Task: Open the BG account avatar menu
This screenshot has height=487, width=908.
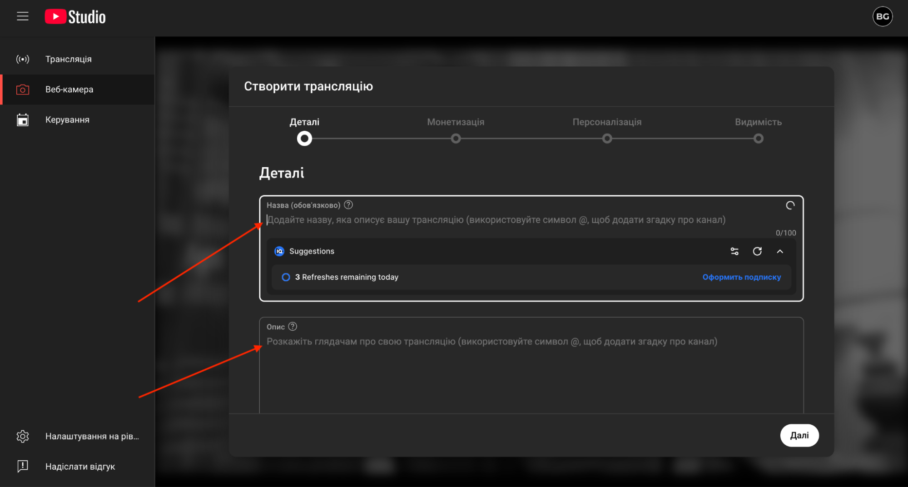Action: 882,17
